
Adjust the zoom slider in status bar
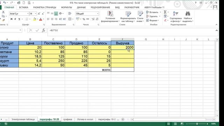tap(197, 124)
